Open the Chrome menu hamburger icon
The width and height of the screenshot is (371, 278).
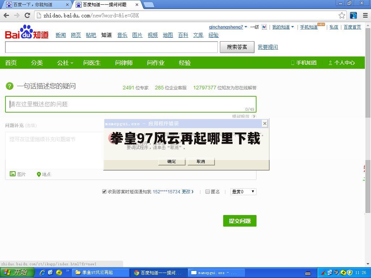pos(365,16)
